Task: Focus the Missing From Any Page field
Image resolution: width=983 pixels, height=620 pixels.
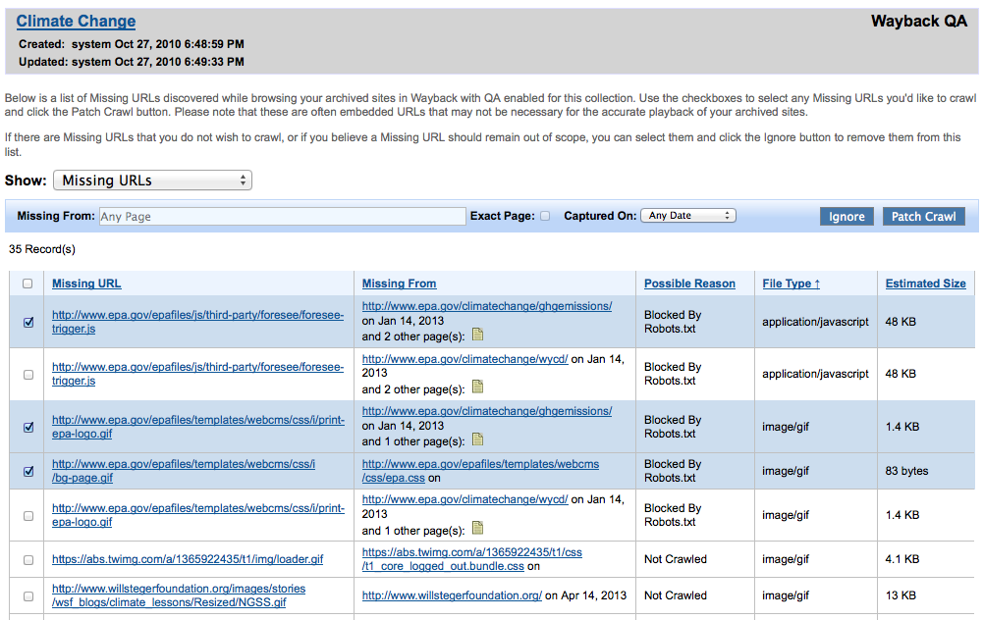Action: [282, 216]
